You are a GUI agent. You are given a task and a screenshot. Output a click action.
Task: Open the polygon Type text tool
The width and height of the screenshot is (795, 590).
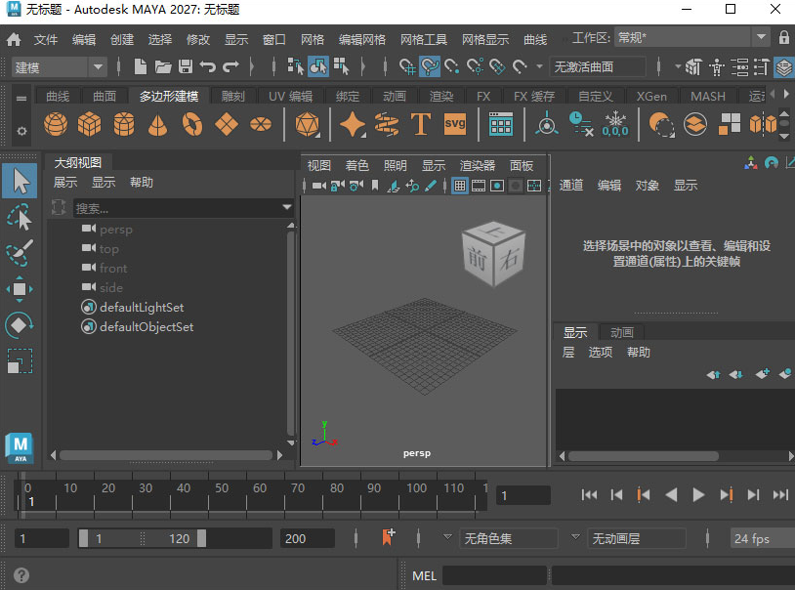421,124
